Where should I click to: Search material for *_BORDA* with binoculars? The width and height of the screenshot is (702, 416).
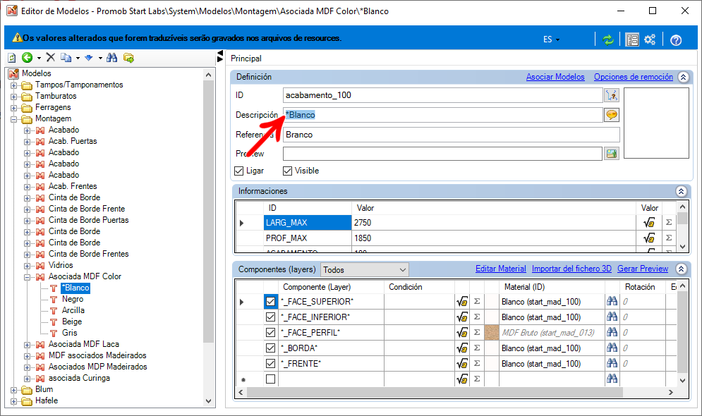pyautogui.click(x=612, y=348)
